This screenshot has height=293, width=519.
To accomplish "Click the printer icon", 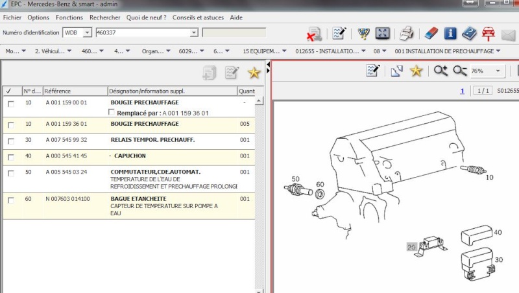I will point(406,34).
